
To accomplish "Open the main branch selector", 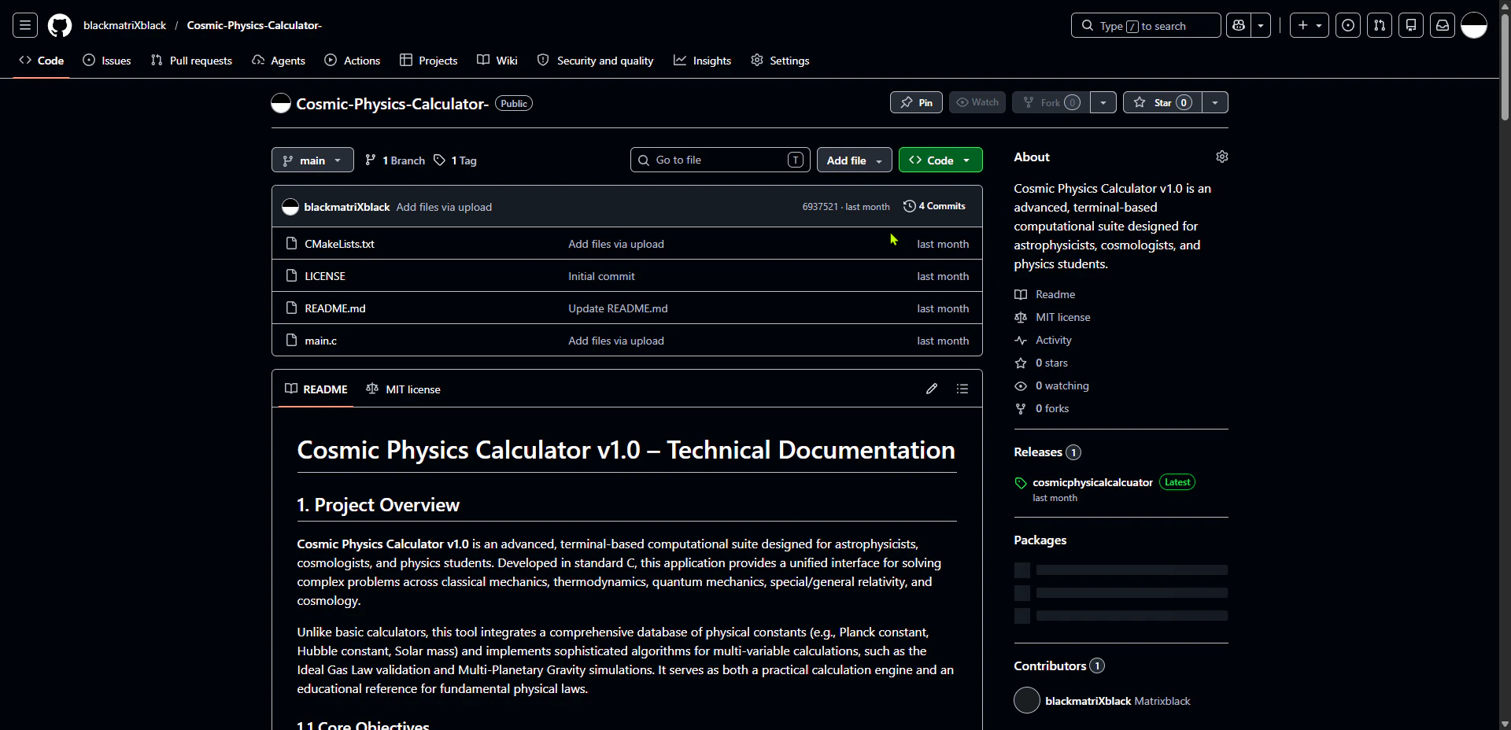I will click(312, 160).
